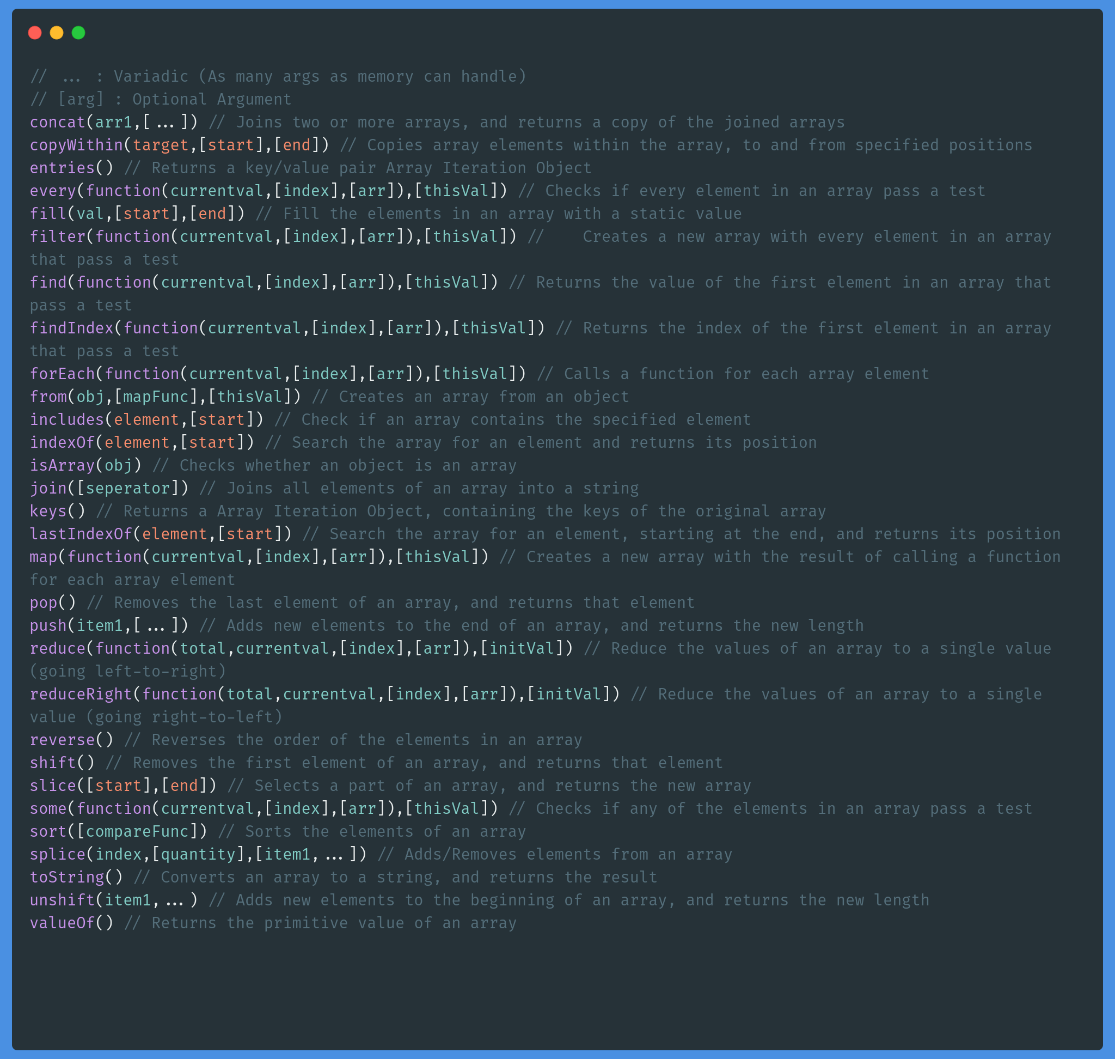Image resolution: width=1115 pixels, height=1059 pixels.
Task: Click the entries method name
Action: [x=62, y=168]
